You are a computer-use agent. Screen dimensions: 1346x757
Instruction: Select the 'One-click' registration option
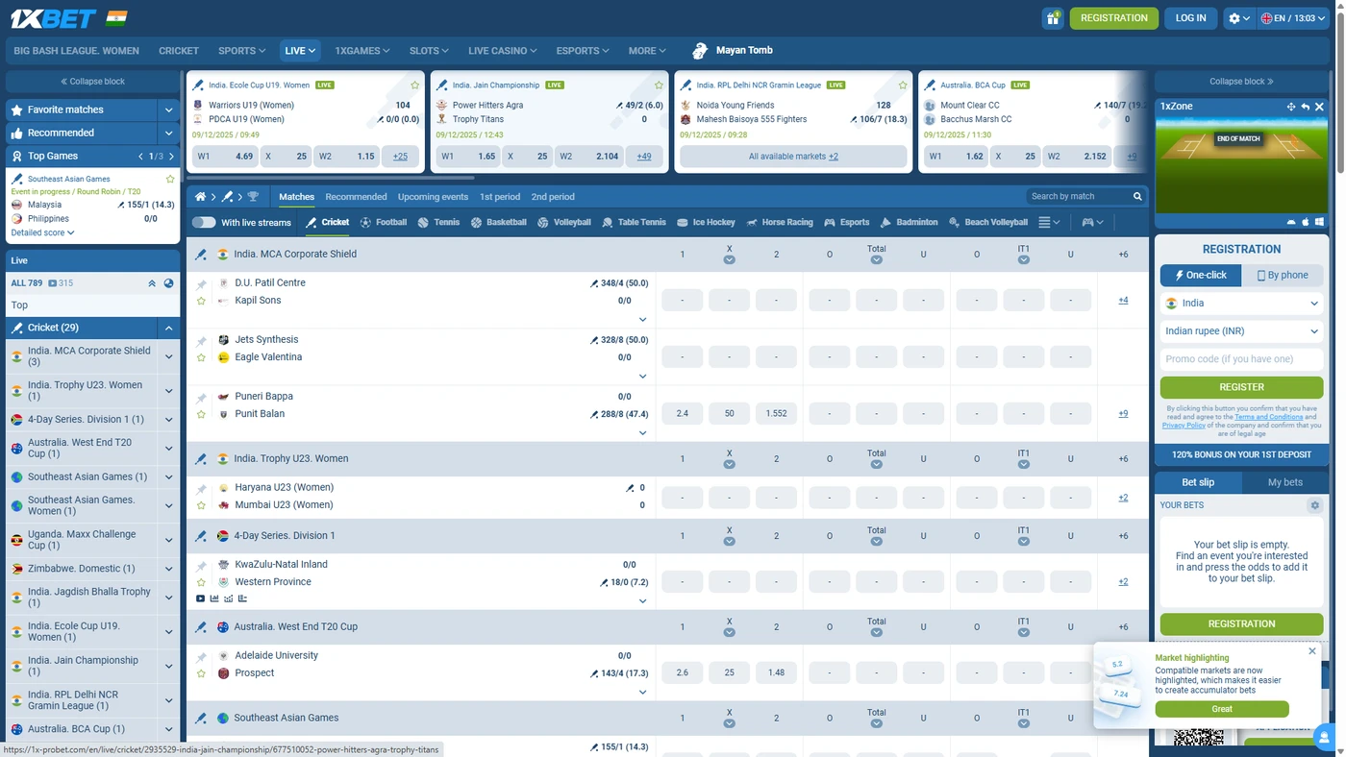[1200, 275]
